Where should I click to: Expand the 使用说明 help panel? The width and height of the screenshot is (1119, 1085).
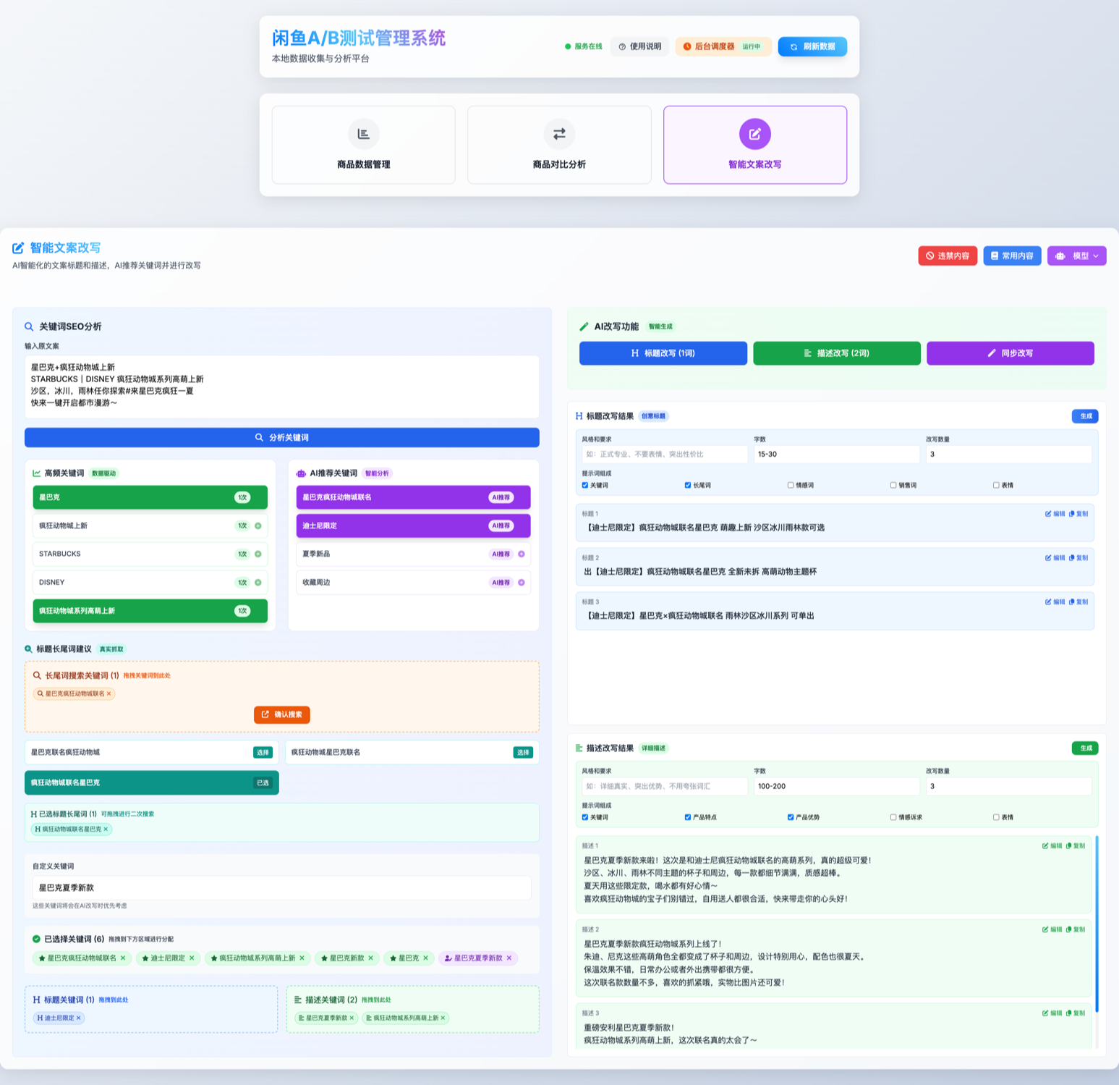[x=640, y=47]
